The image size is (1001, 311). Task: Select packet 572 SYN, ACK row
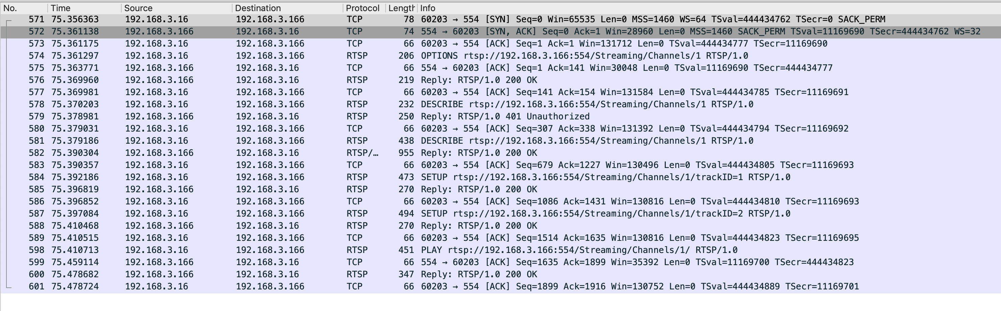coord(500,32)
